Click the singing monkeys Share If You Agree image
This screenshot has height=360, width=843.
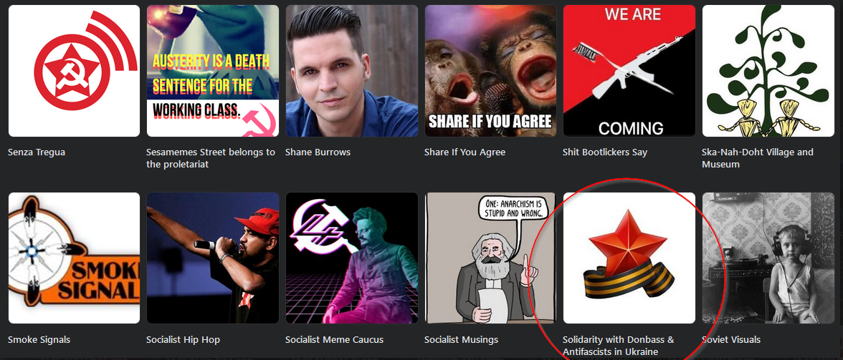click(x=491, y=71)
